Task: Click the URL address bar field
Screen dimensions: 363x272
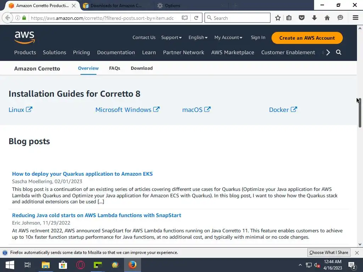Action: click(102, 18)
